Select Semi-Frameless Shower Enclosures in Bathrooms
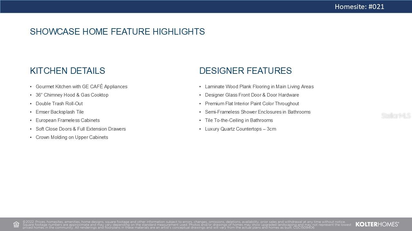Screen dimensions: 412x231 (257, 112)
